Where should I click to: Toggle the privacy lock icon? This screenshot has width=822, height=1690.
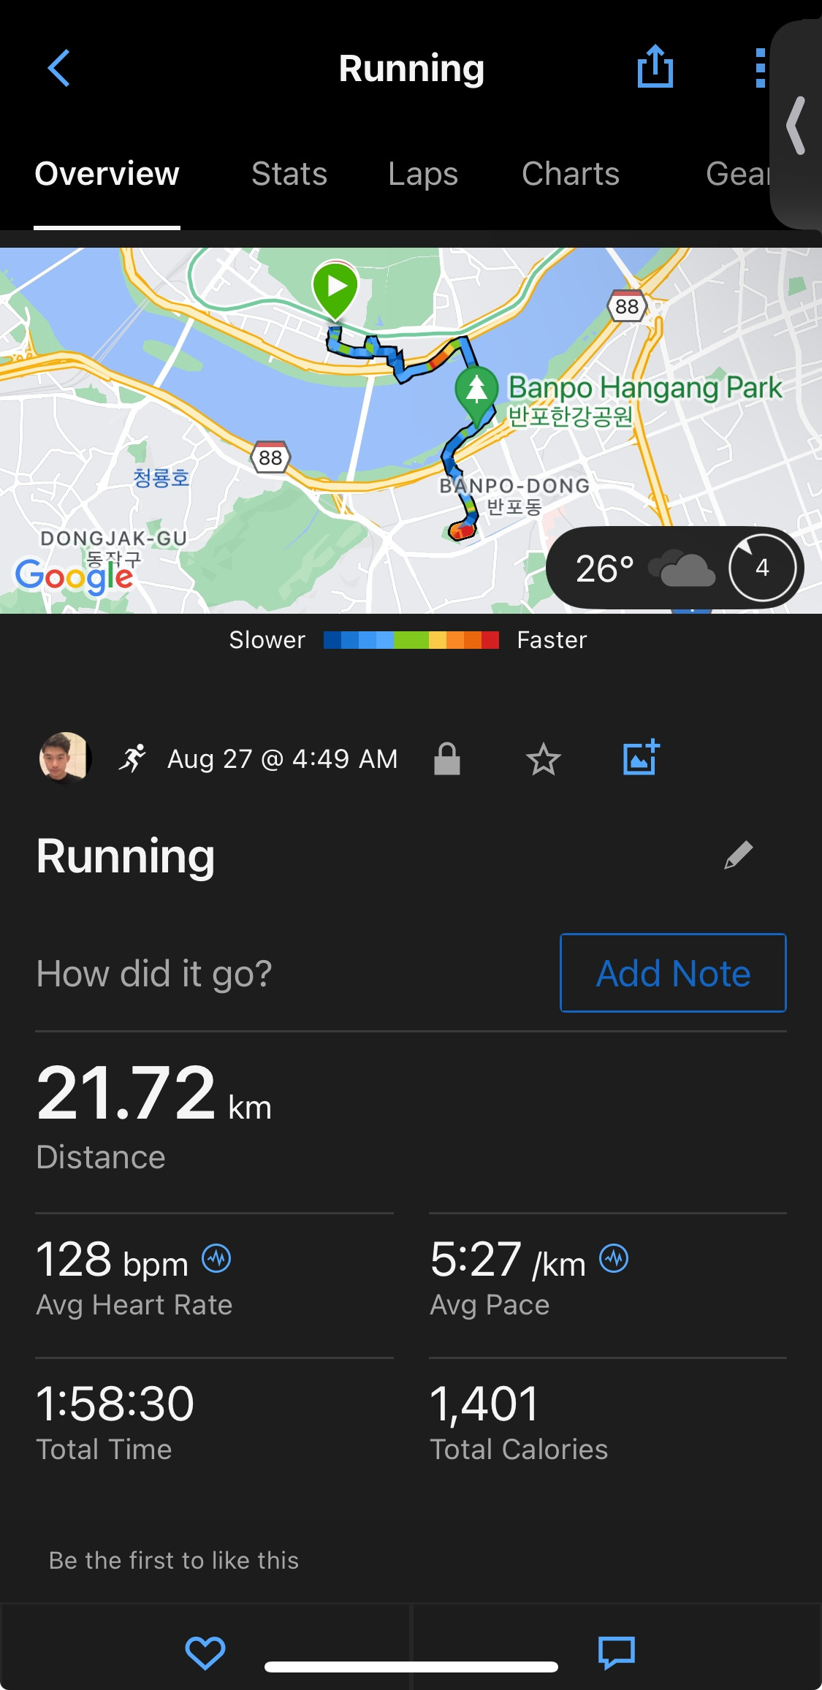447,758
